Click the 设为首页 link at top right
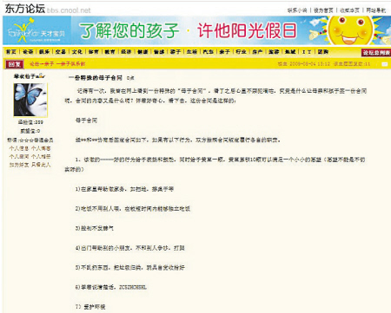This screenshot has height=313, width=391. coord(323,10)
